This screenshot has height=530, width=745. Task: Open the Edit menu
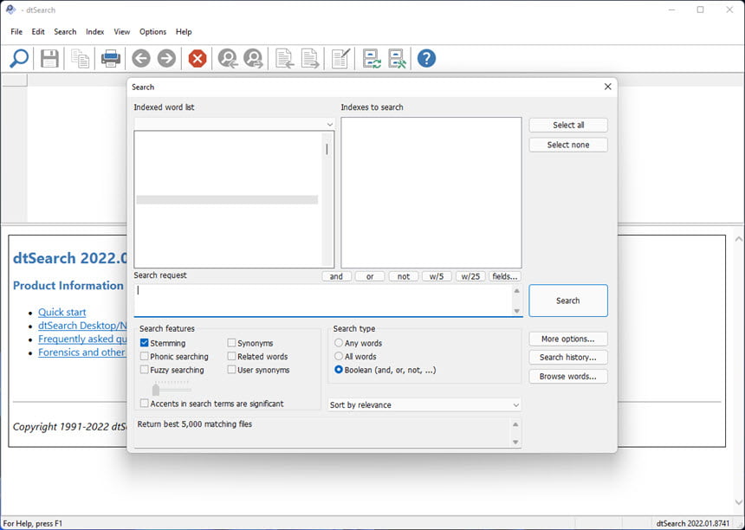(38, 32)
